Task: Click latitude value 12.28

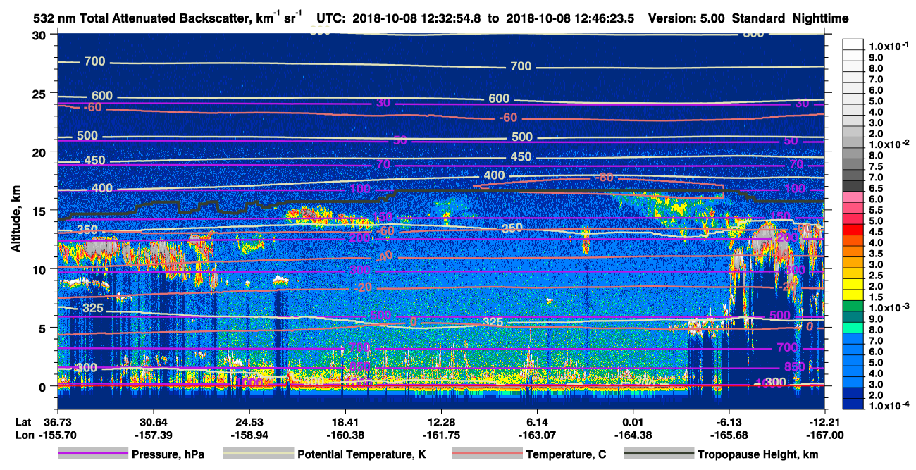Action: 441,421
